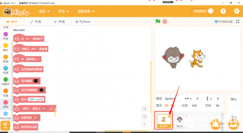Viewport: 243px width, 133px height.
Task: Edit the 方向 direction field 90
Action: pos(217,105)
